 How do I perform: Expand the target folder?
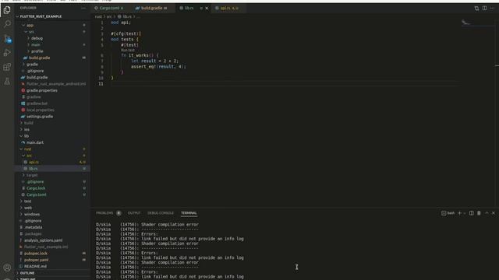tap(32, 175)
